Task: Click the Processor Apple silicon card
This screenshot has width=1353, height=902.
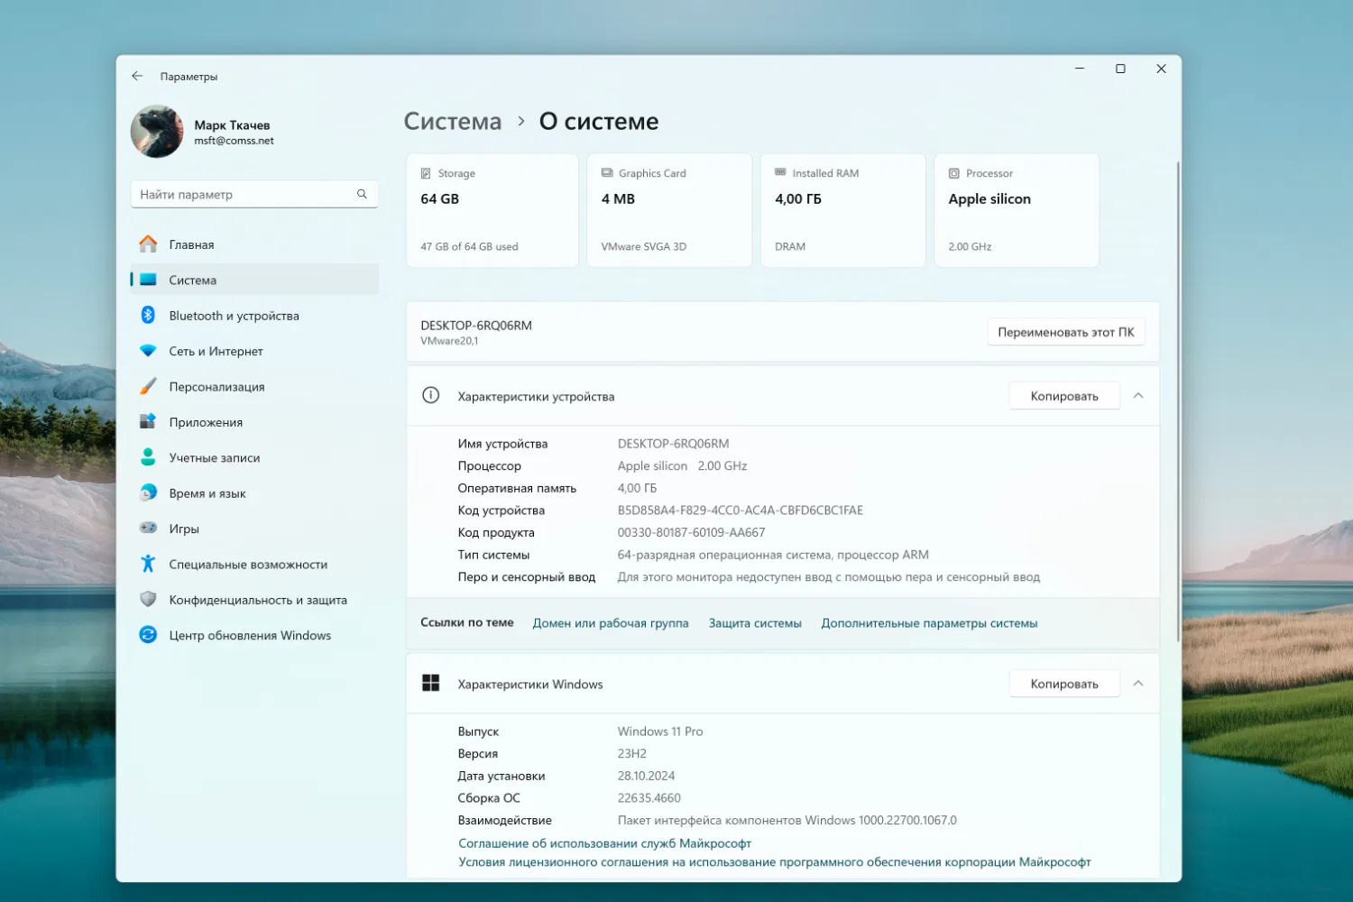Action: pyautogui.click(x=1017, y=210)
